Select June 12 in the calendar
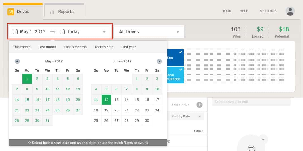This screenshot has width=303, height=151. [106, 100]
